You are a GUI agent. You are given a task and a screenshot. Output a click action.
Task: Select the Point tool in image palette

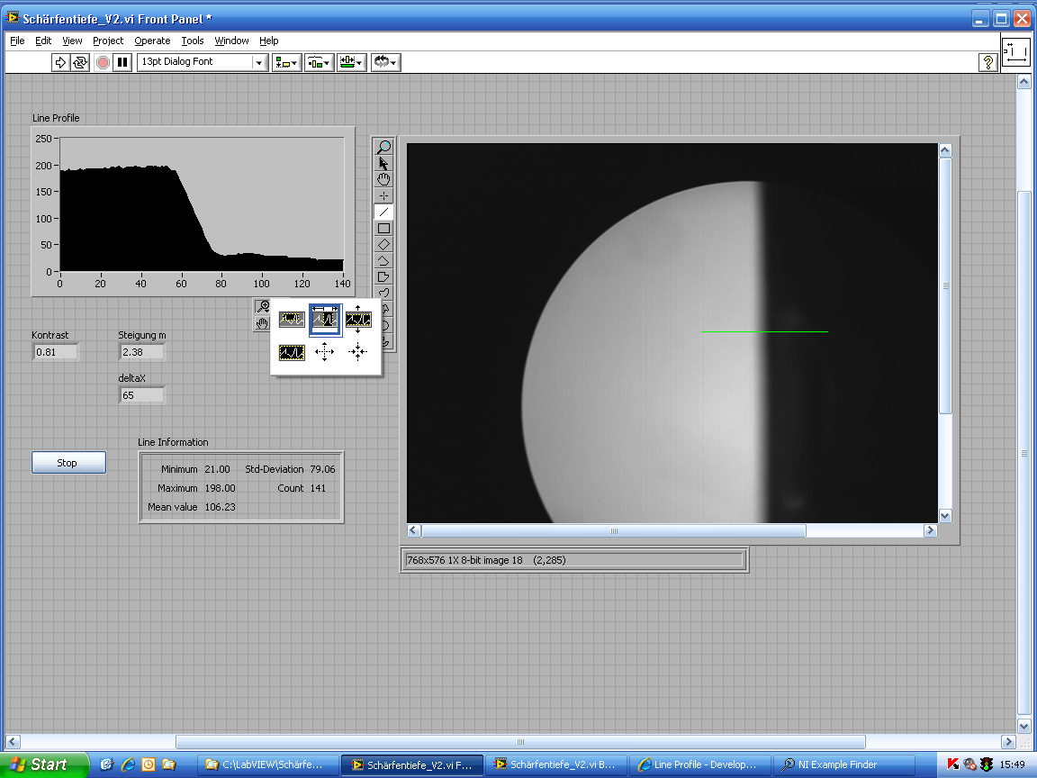point(384,195)
